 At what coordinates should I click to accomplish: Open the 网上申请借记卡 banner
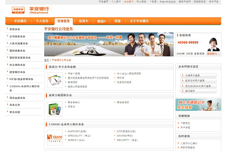point(198,105)
